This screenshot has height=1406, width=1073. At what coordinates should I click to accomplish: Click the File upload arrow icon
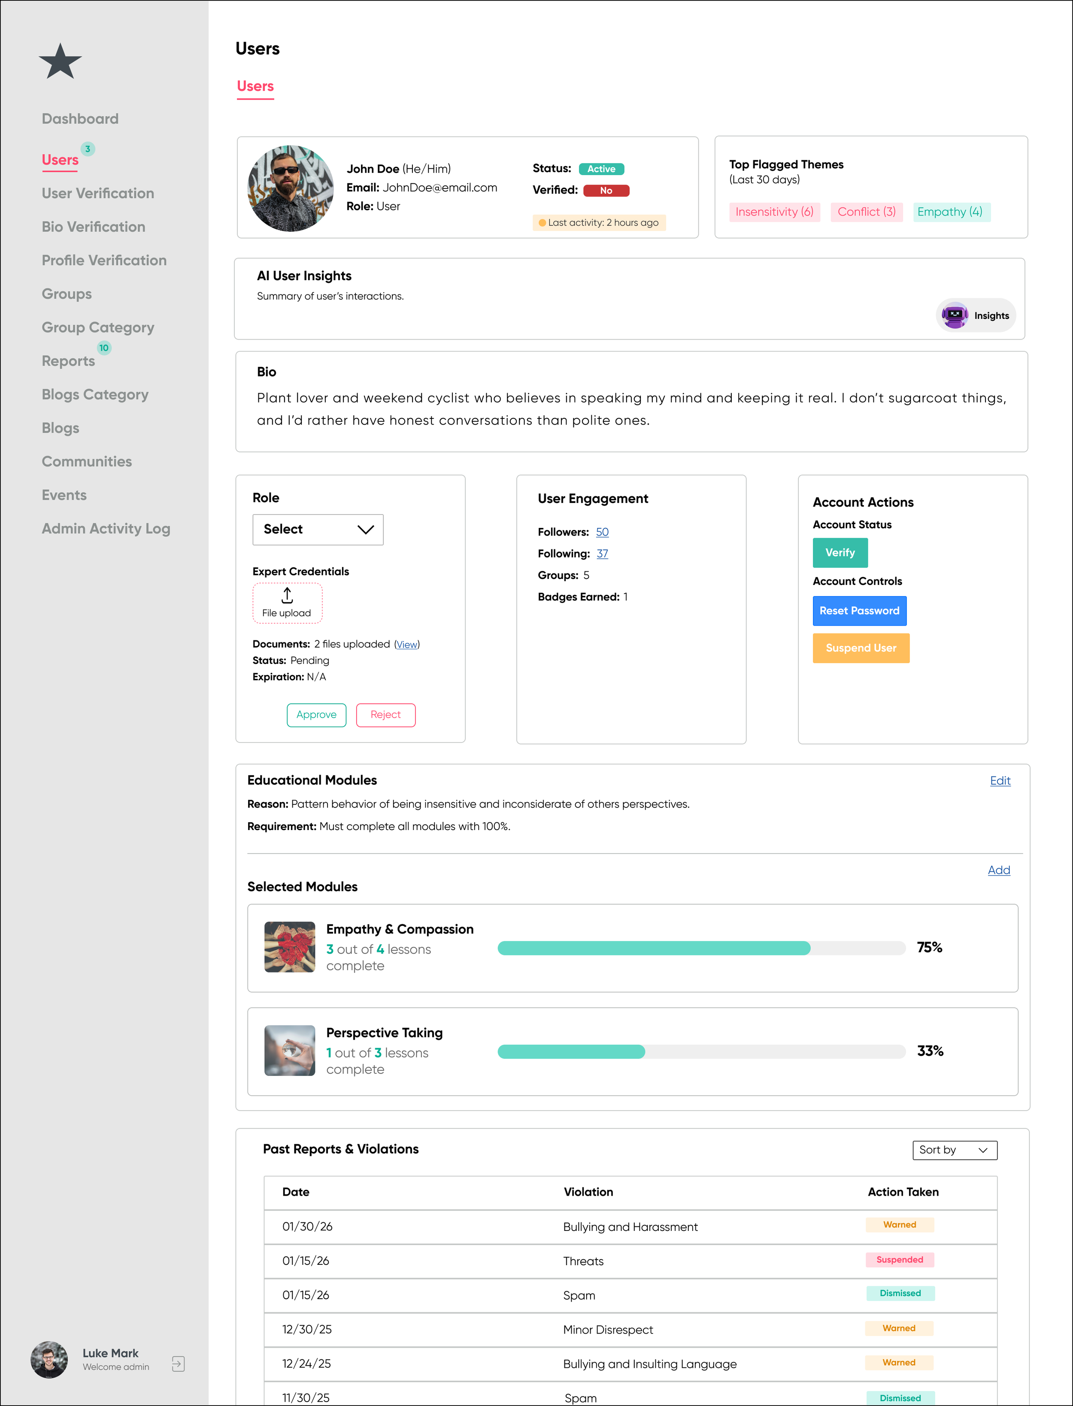pyautogui.click(x=288, y=596)
